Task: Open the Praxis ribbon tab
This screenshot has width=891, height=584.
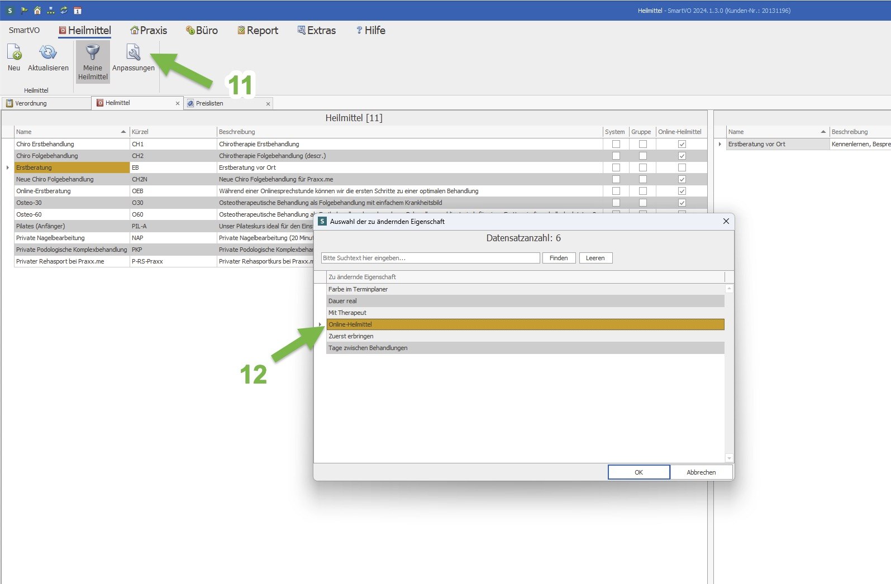Action: pyautogui.click(x=149, y=31)
